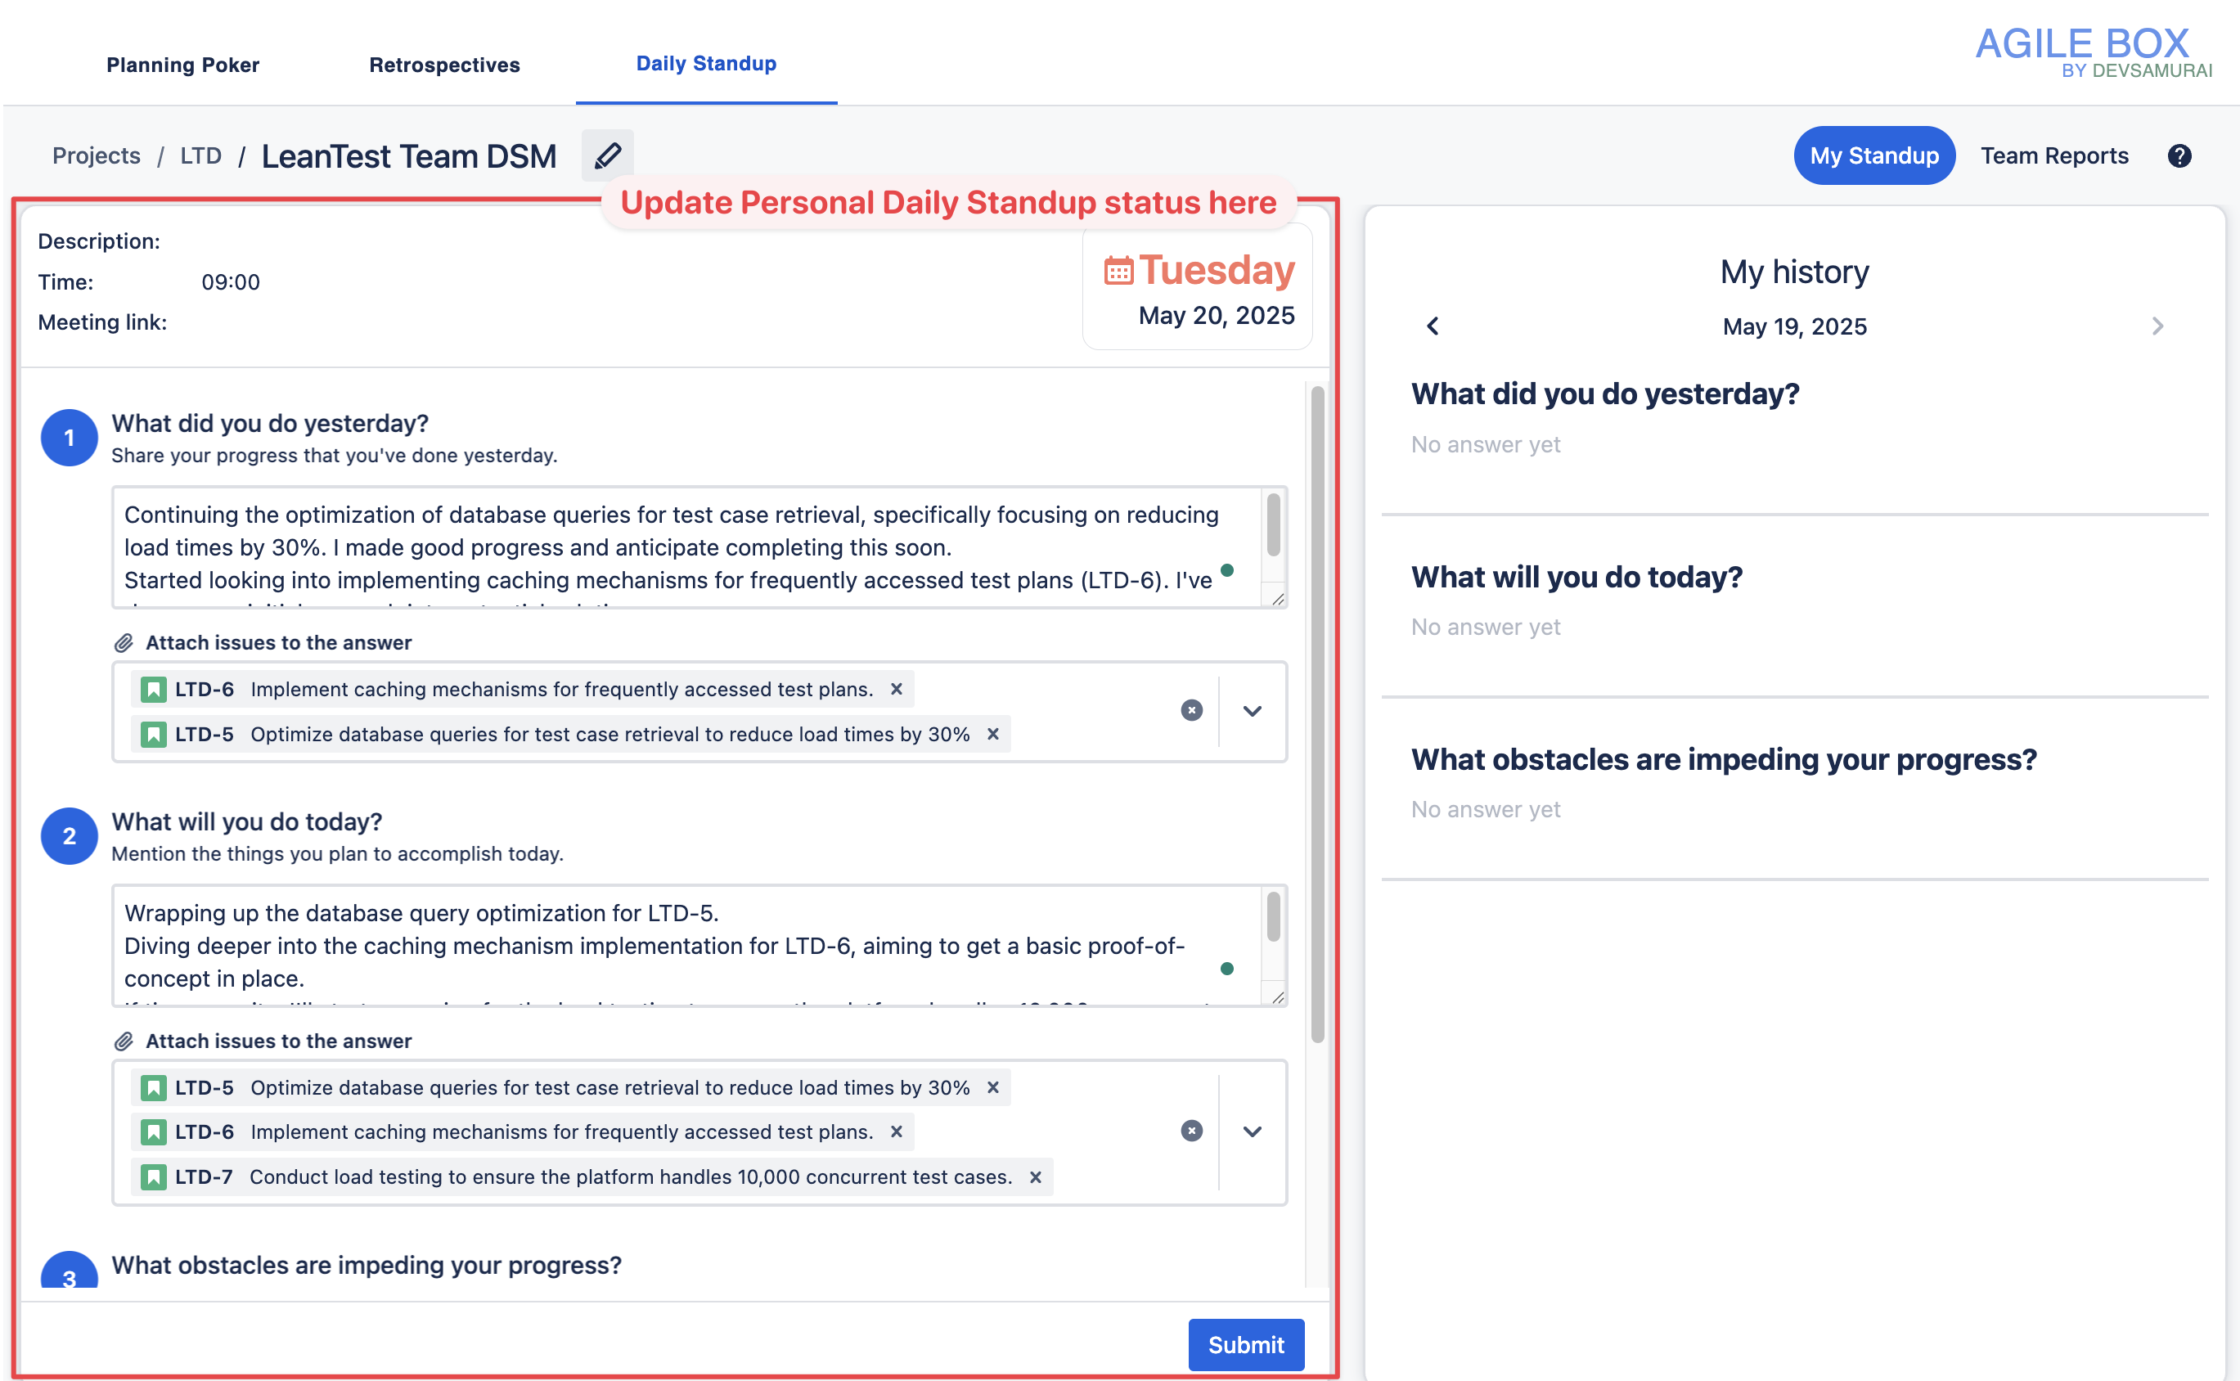Clear all issues attached to today's answer

tap(1191, 1131)
